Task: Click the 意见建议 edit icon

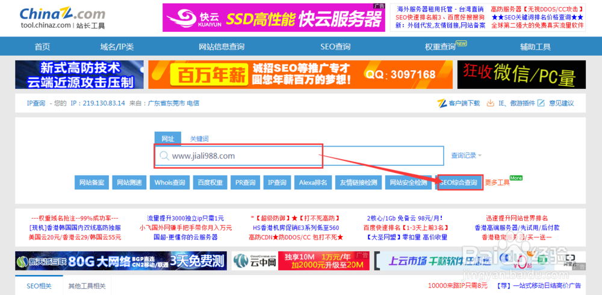Action: point(541,103)
